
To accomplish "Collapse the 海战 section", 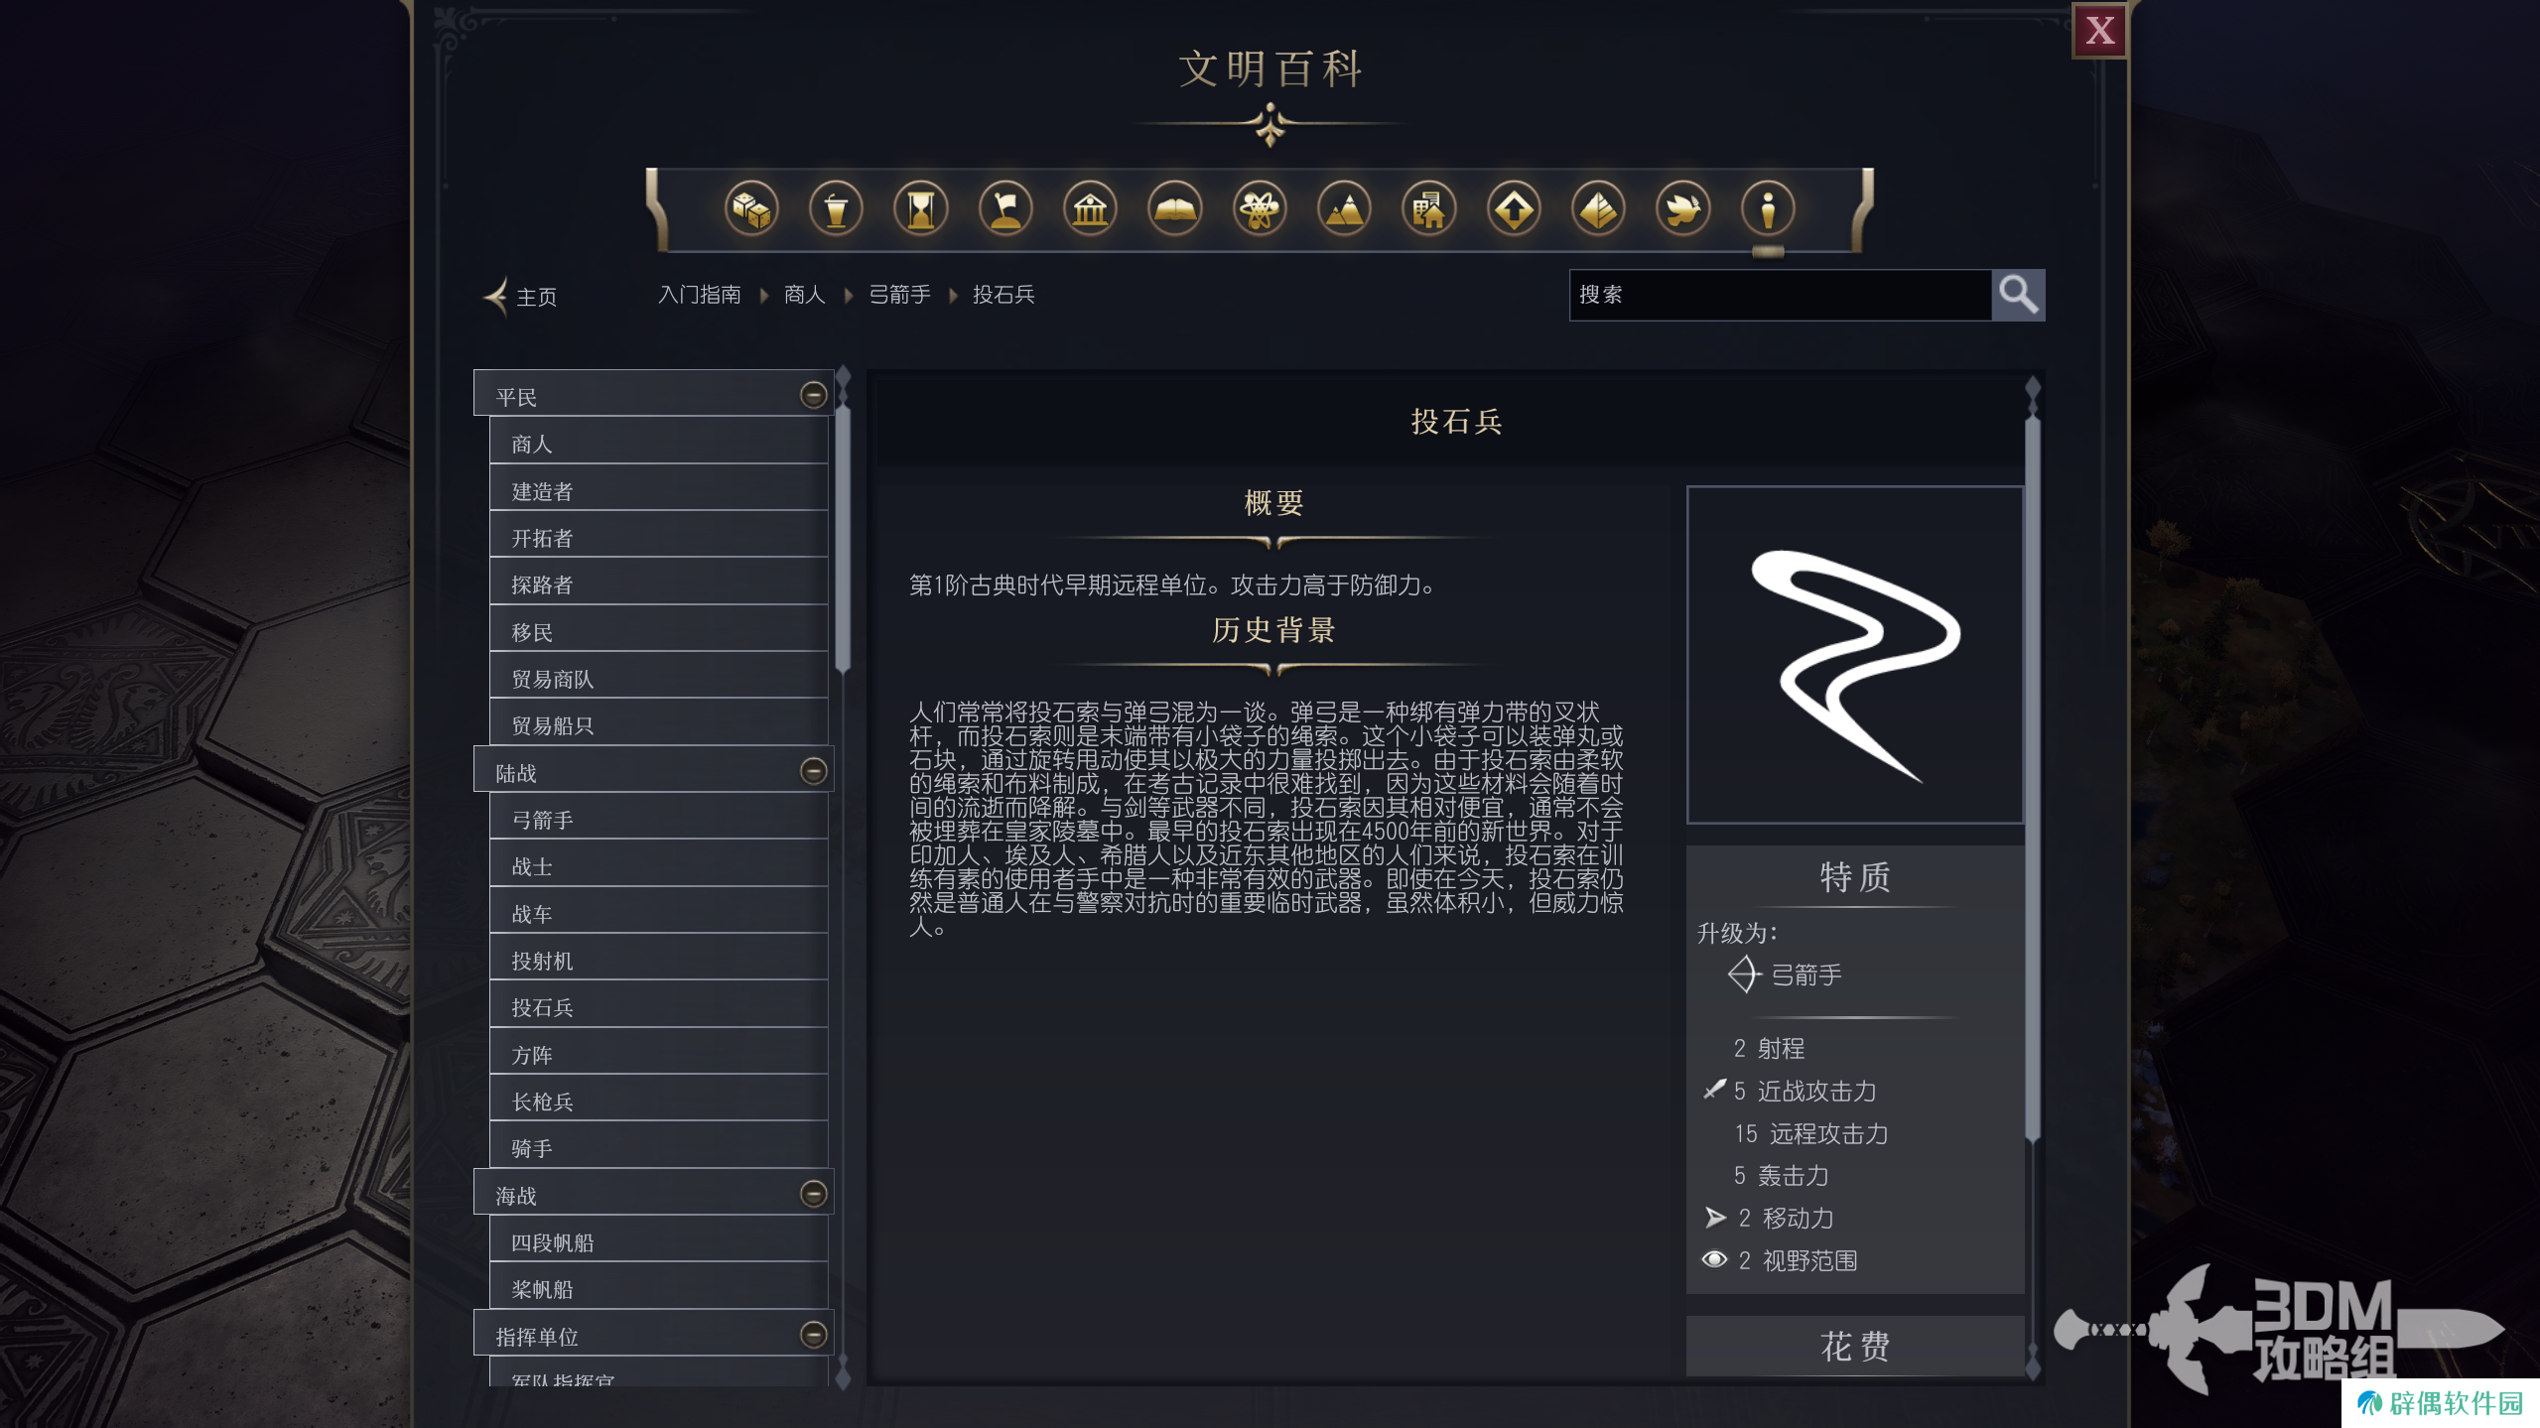I will (813, 1194).
